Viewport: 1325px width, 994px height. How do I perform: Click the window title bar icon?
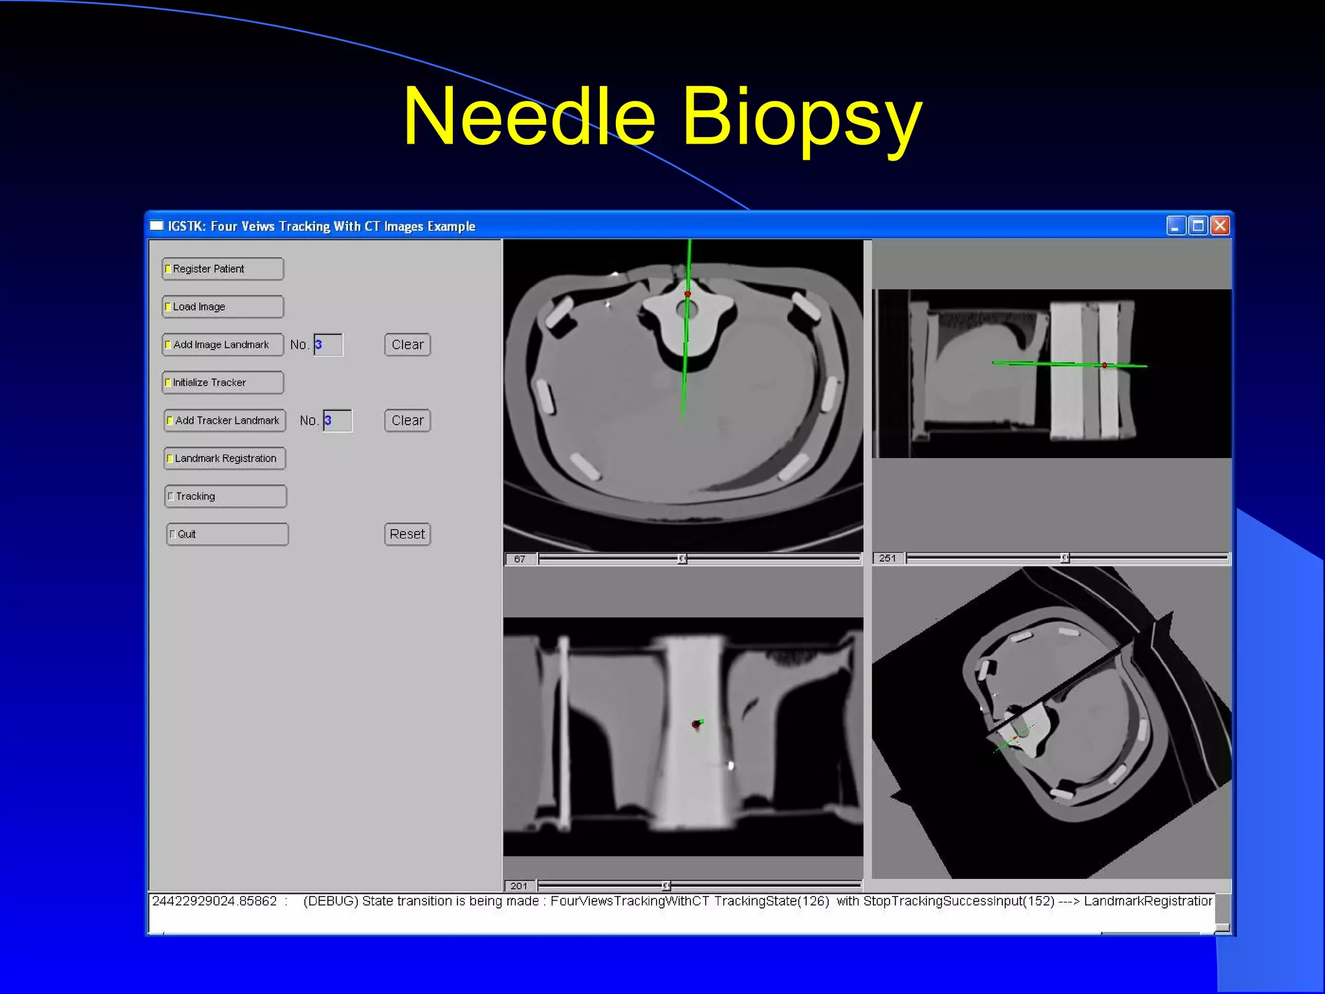point(157,226)
